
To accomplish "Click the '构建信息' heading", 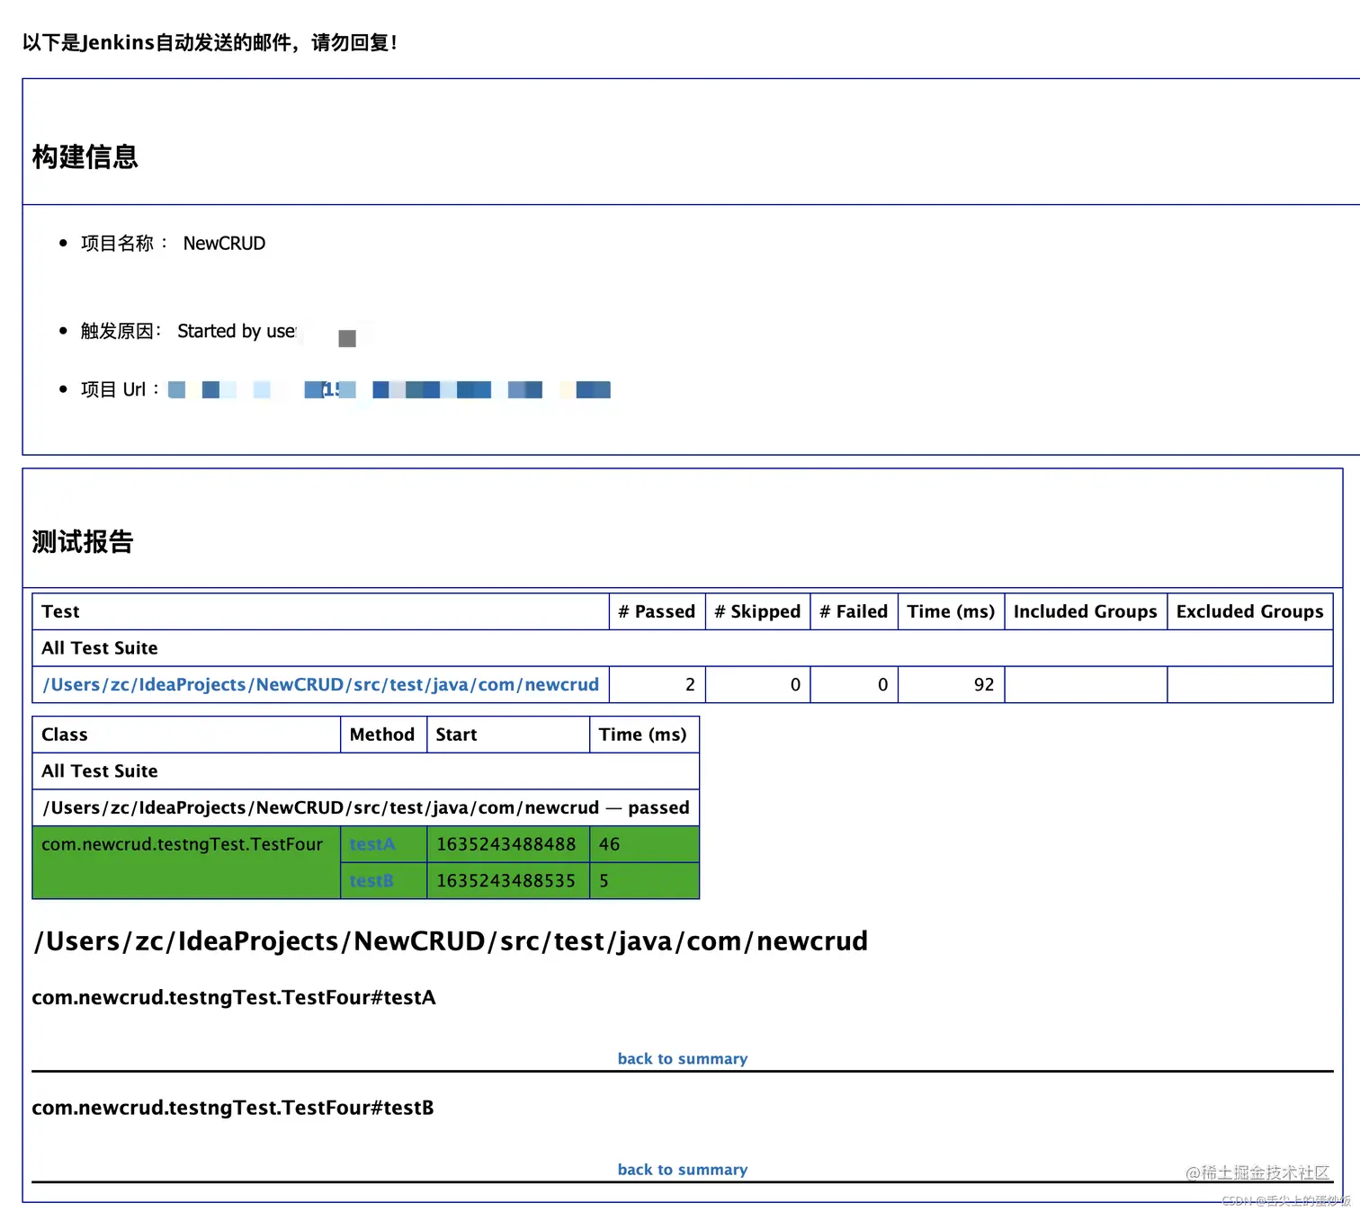I will [x=85, y=156].
